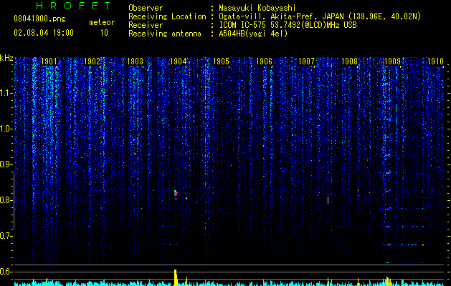Click the red meteor echo near 0.8 kHz
This screenshot has height=286, width=451.
pos(176,194)
